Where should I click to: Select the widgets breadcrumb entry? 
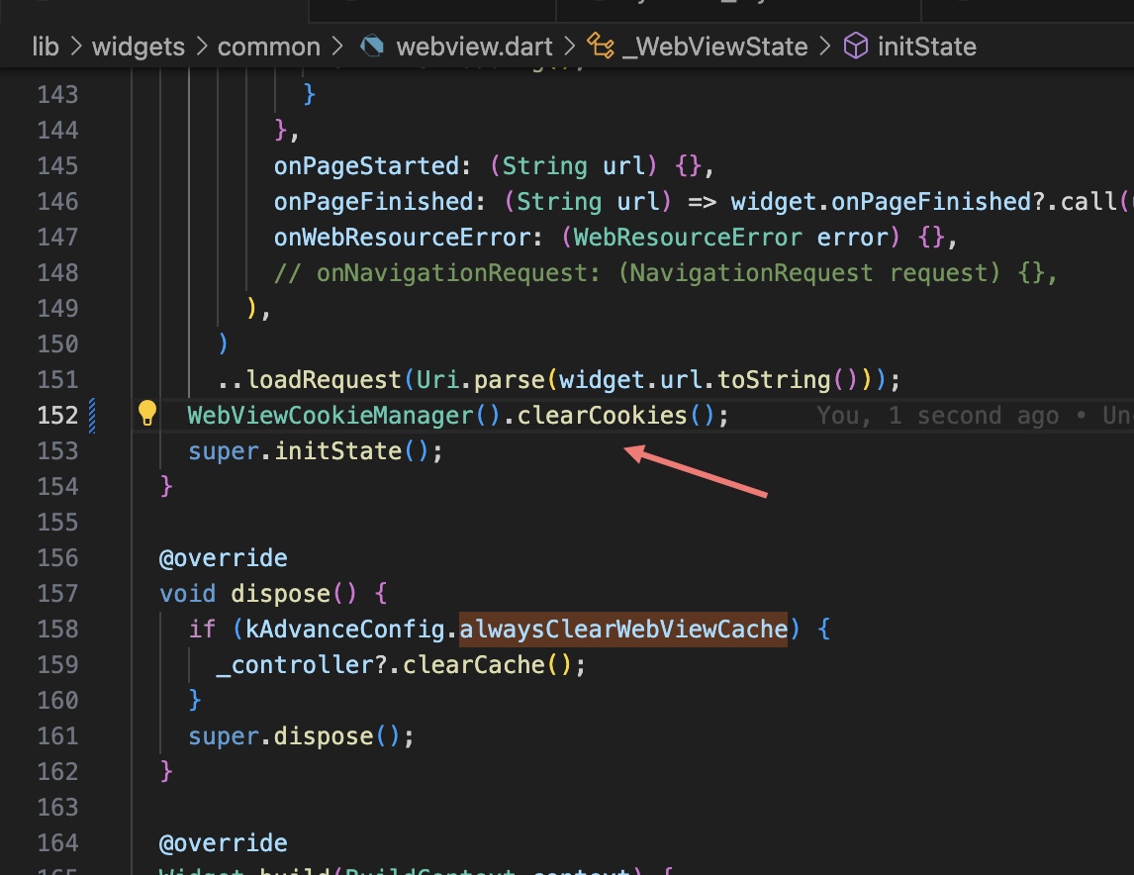(x=138, y=46)
